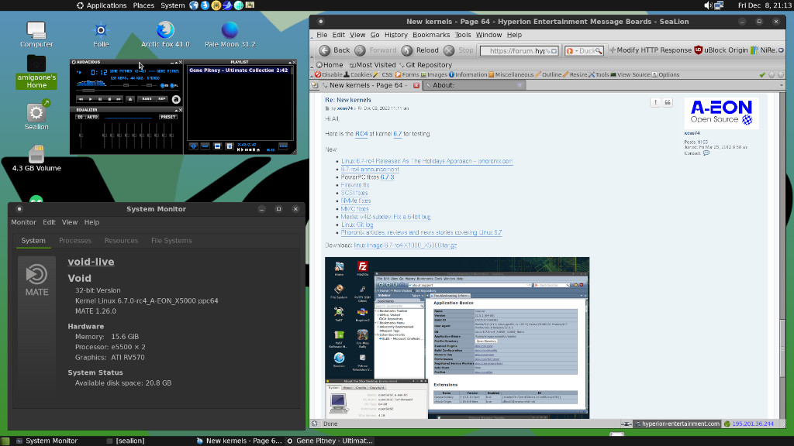The image size is (794, 446).
Task: Go back with SeaLion Back button
Action: click(335, 50)
